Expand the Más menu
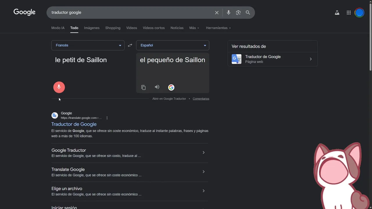Viewport: 372px width, 209px height. pyautogui.click(x=194, y=28)
